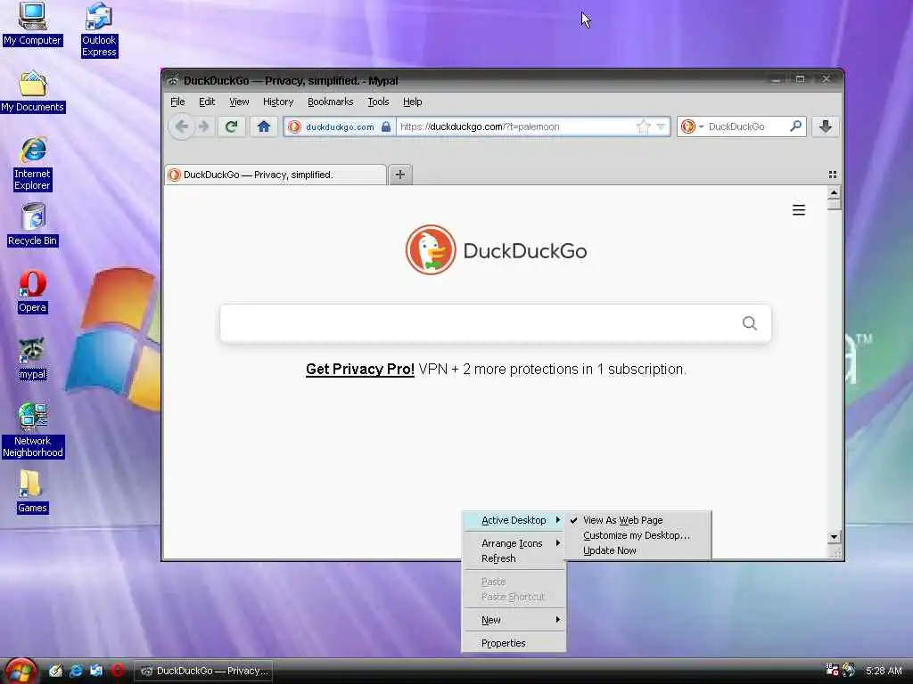The image size is (913, 684).
Task: Click the DuckDuckGo duck logo
Action: click(x=431, y=250)
